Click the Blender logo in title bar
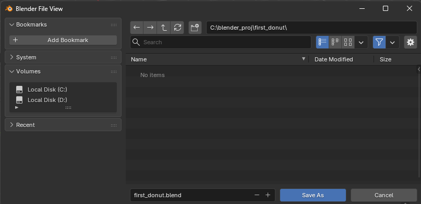 pos(9,8)
